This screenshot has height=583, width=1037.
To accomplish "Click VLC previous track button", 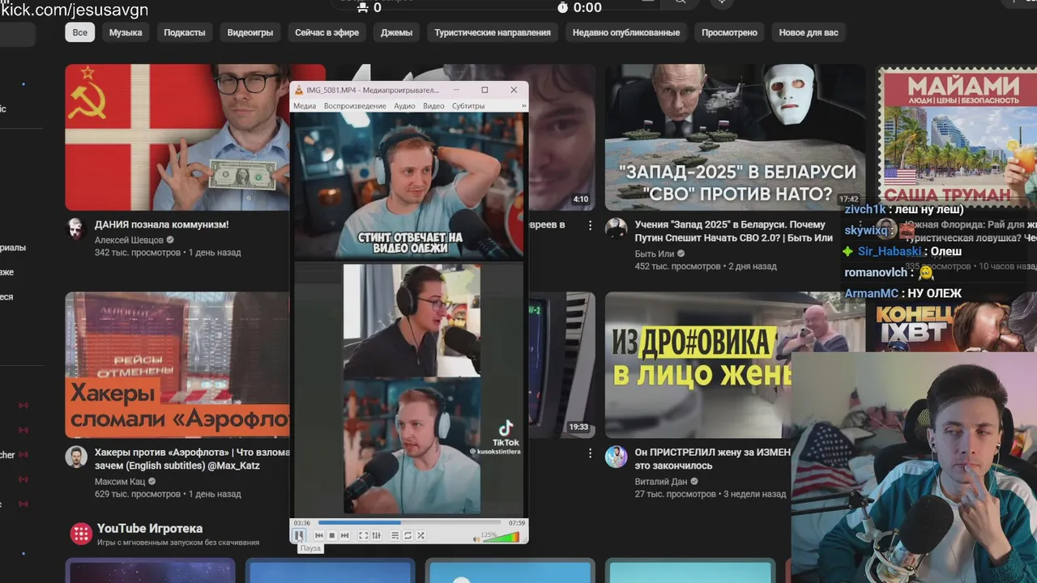I will (319, 535).
